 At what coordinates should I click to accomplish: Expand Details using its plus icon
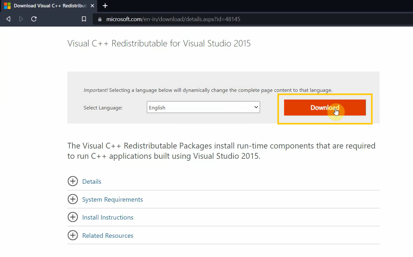pos(73,181)
